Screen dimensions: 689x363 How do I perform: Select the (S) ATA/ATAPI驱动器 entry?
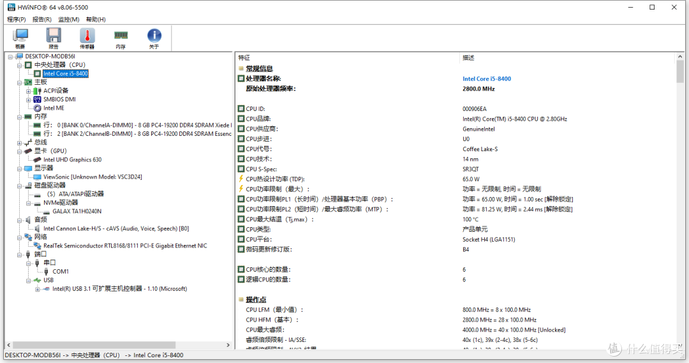(x=75, y=194)
